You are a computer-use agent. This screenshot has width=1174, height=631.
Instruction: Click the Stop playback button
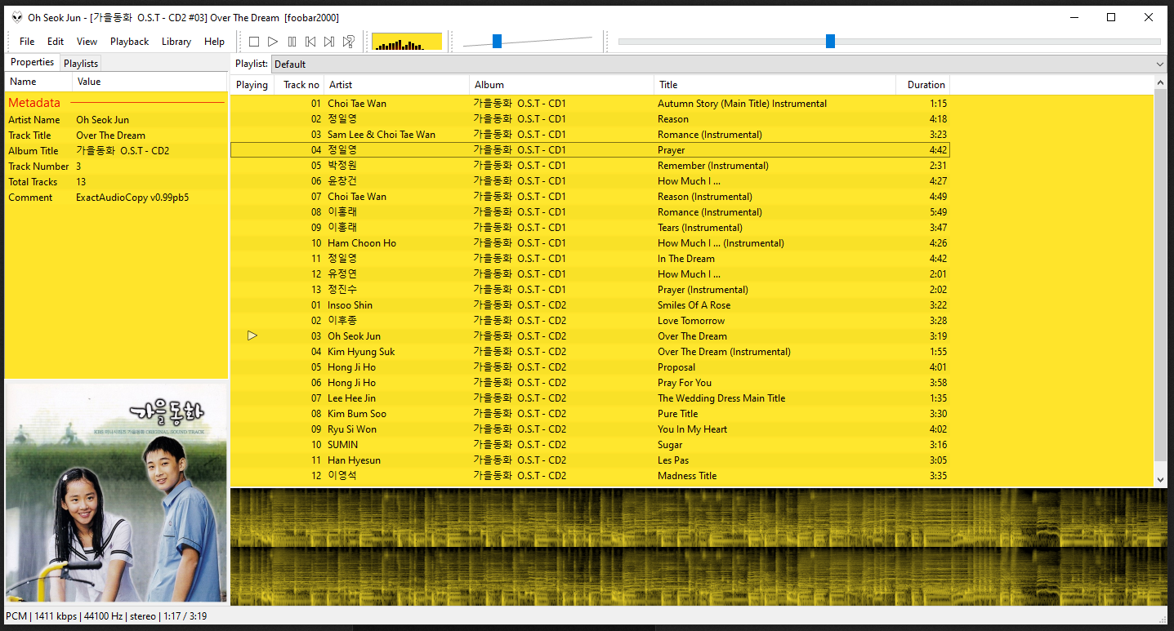[x=254, y=42]
